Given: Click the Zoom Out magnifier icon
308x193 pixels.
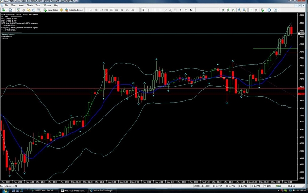Looking at the screenshot, I should click(244, 10).
